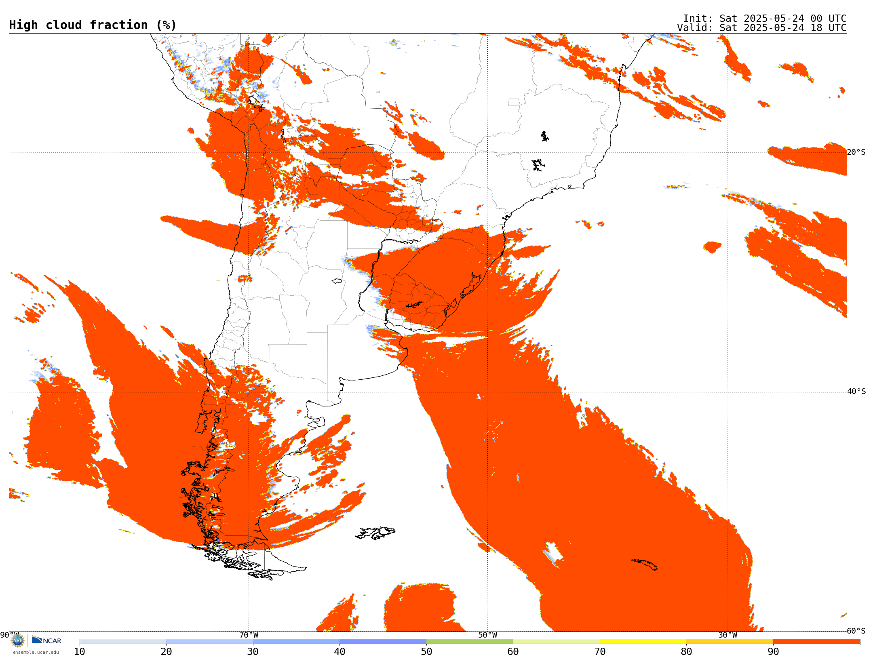Click the orange-red 90+ colorbar segment
The width and height of the screenshot is (873, 657).
click(x=816, y=642)
